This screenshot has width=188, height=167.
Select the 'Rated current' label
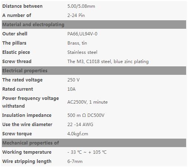pos(18,89)
